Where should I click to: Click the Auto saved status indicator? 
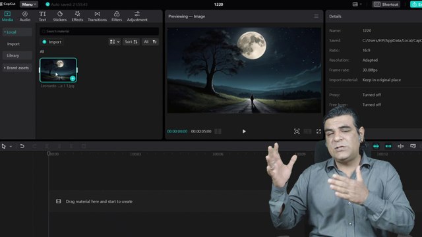[66, 5]
